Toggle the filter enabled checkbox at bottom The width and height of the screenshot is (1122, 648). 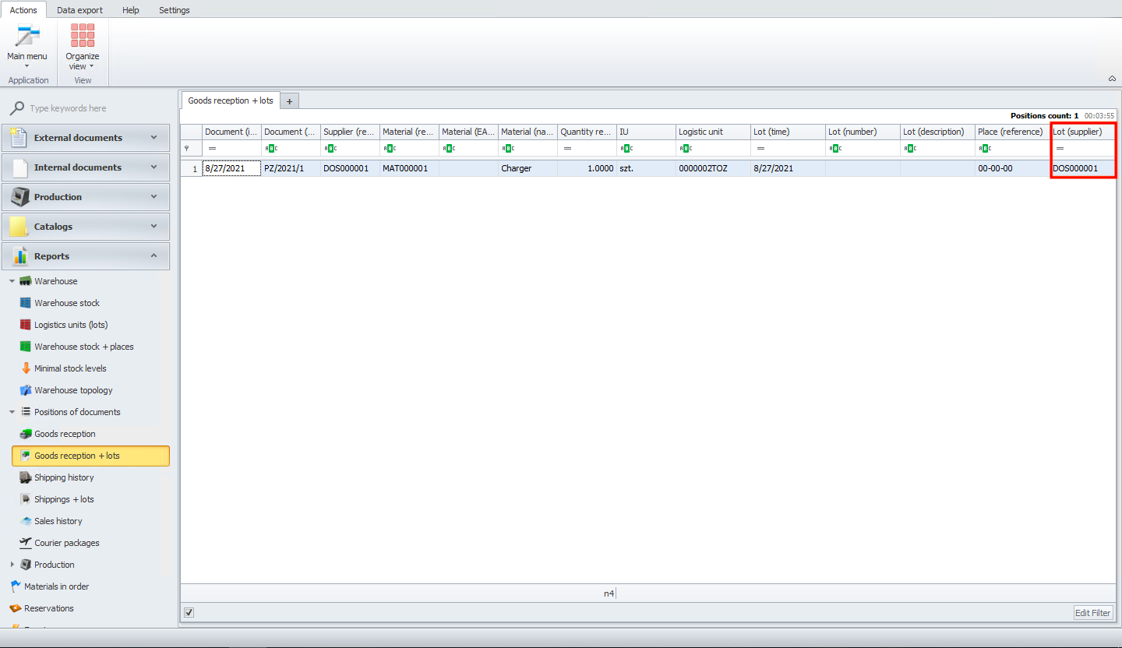point(189,612)
